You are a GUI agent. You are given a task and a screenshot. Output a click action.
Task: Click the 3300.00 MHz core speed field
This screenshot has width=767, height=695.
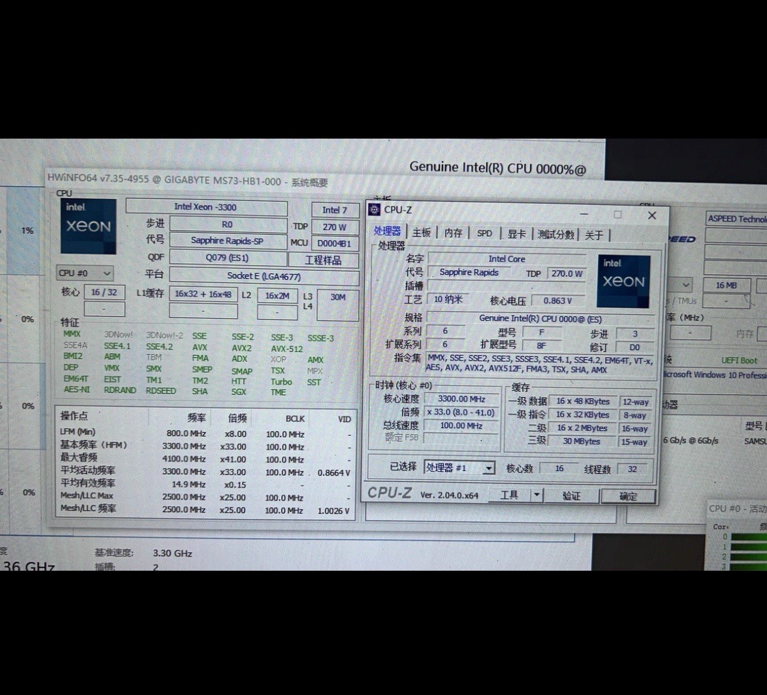pos(461,399)
